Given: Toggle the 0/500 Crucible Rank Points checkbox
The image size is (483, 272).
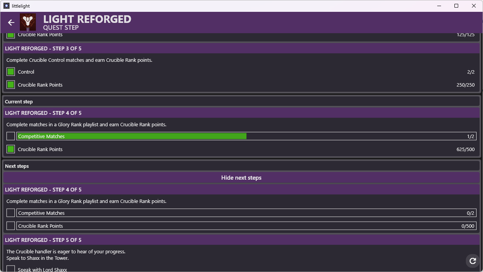Looking at the screenshot, I should coord(11,226).
